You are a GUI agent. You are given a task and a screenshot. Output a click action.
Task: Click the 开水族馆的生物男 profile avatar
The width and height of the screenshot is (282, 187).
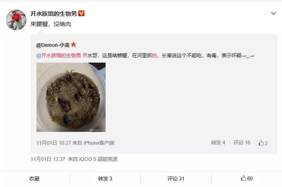point(16,19)
